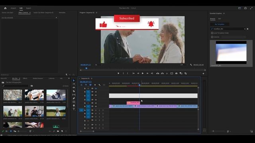
Task: Pick the Pen tool in timeline tools
Action: pyautogui.click(x=74, y=98)
